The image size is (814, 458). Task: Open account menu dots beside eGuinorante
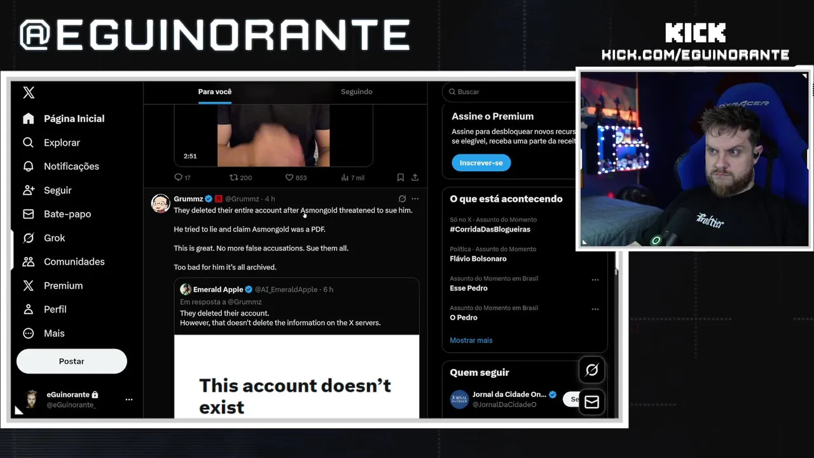[x=129, y=399]
